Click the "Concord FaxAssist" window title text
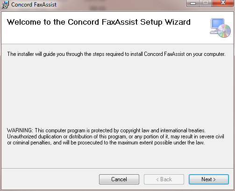Viewport: 235px width, 191px height. (x=34, y=5)
